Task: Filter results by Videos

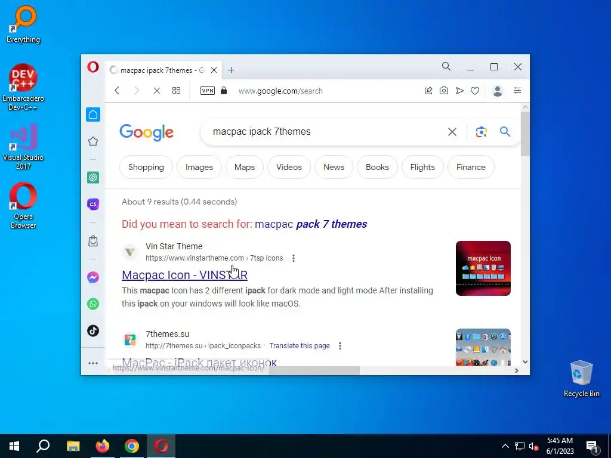Action: pos(289,167)
